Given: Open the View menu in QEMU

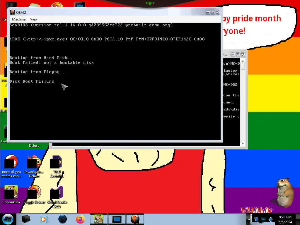Looking at the screenshot, I should pos(34,19).
